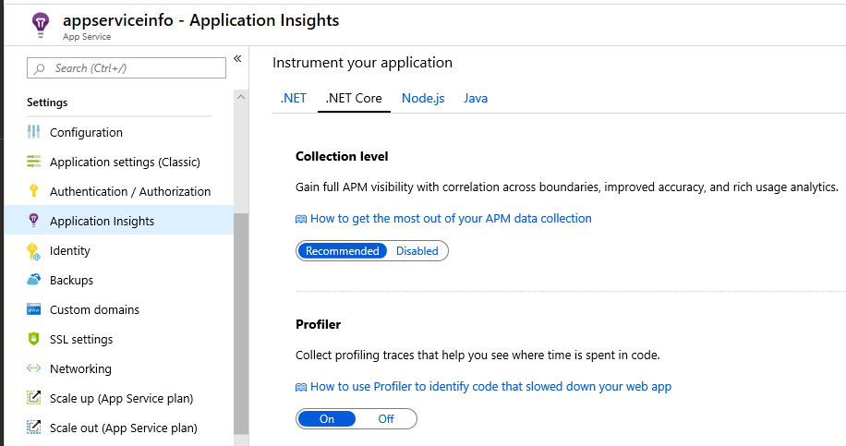Click the sidebar scroll up arrow

[241, 97]
